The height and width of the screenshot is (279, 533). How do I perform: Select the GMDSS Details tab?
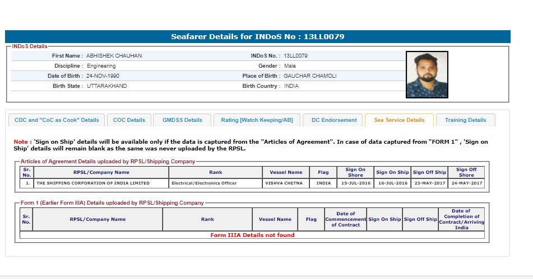(x=182, y=120)
